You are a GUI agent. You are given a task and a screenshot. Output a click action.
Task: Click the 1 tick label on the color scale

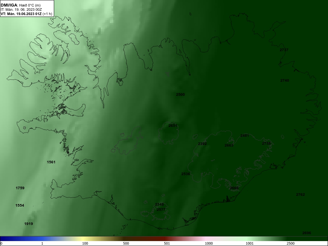[42, 243]
